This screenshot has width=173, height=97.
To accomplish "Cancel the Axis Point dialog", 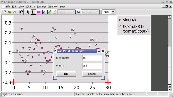I will pos(92,74).
